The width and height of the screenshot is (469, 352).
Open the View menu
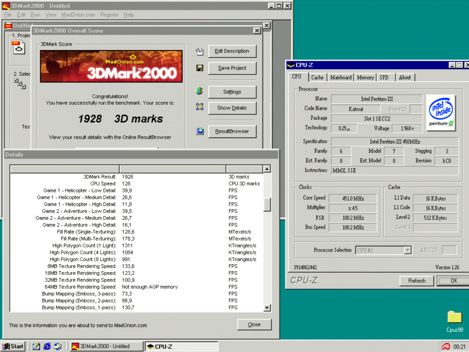tap(51, 15)
